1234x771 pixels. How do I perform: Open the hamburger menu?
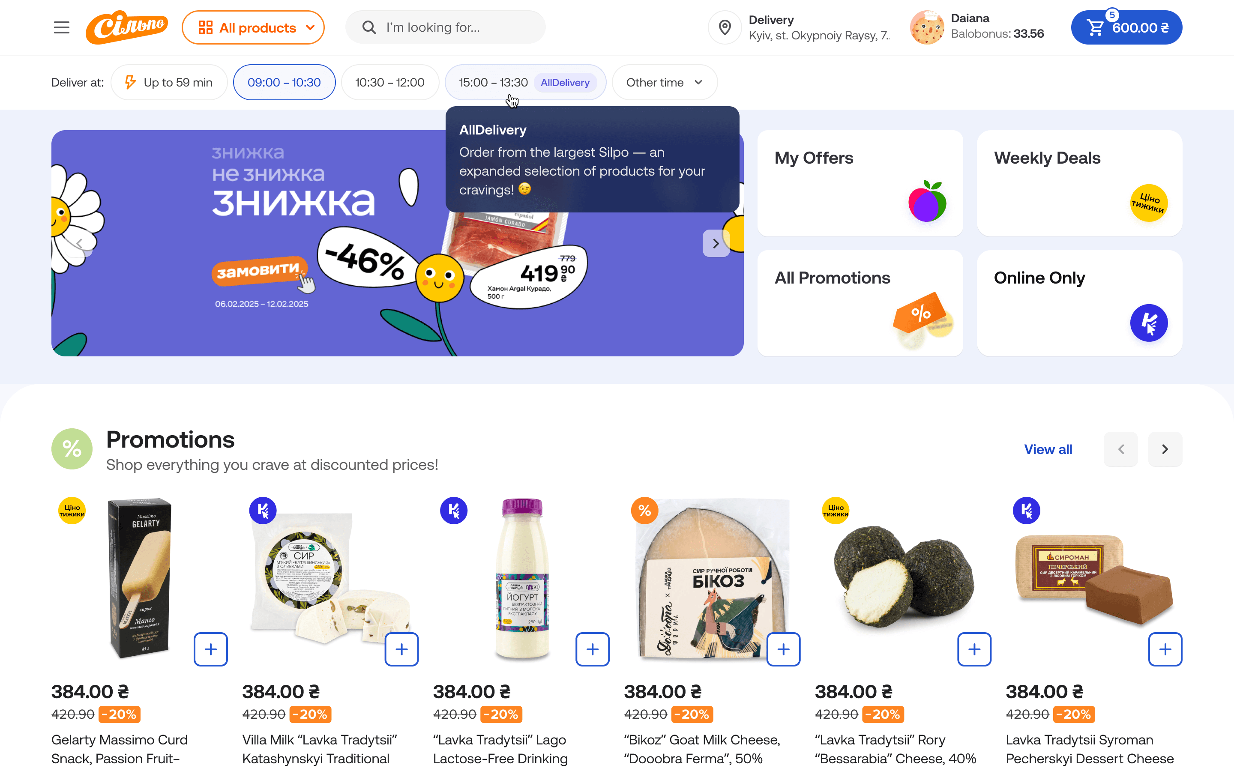click(x=61, y=27)
